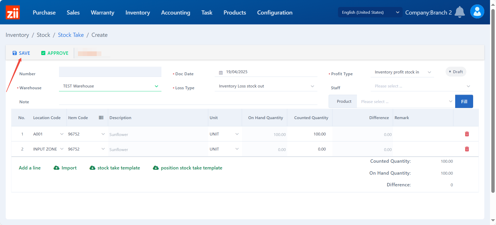
Task: Download position stock take template
Action: click(x=187, y=168)
